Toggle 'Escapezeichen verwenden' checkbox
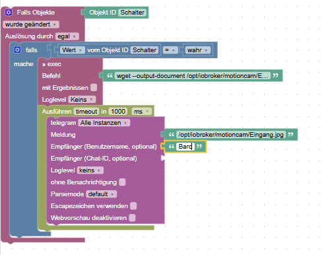The width and height of the screenshot is (326, 255). (x=133, y=206)
